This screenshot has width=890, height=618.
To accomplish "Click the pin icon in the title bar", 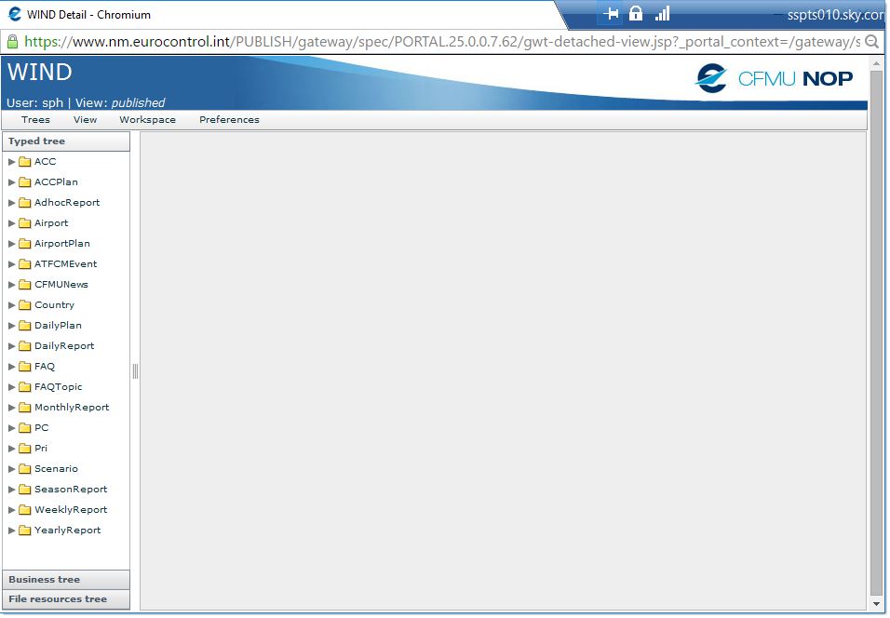I will pyautogui.click(x=612, y=14).
